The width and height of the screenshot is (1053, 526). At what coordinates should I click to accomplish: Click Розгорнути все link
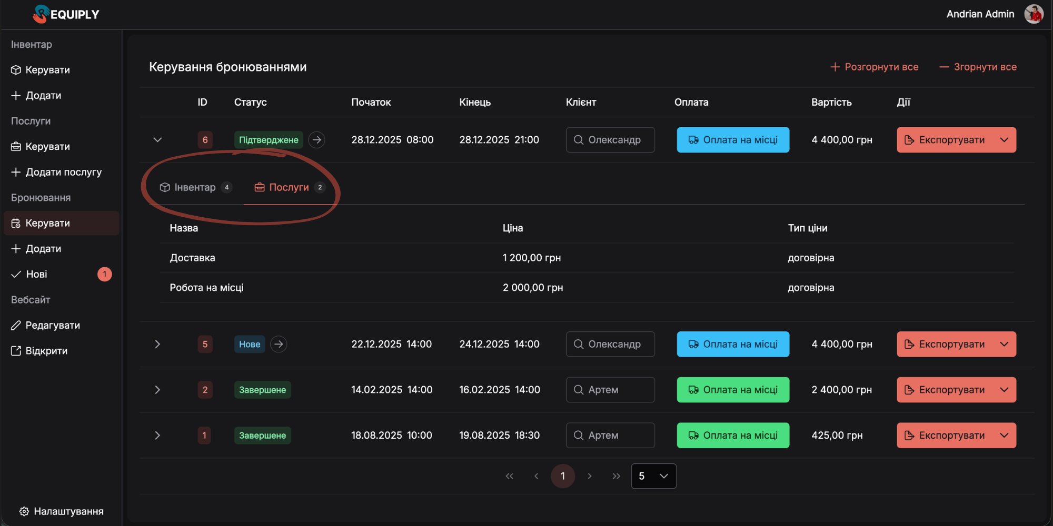pos(875,67)
